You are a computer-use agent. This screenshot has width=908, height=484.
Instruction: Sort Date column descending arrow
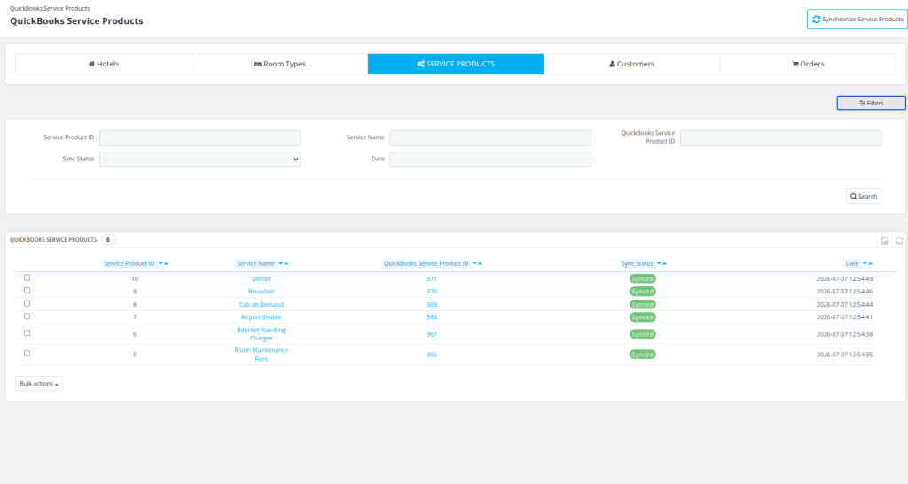pyautogui.click(x=865, y=264)
